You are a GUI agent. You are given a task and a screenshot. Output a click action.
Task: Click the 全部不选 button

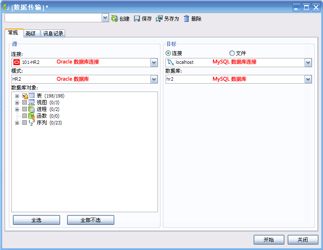[91, 220]
